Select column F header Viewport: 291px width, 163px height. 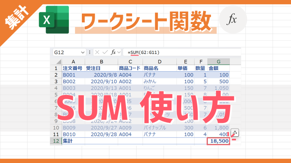click(x=201, y=62)
